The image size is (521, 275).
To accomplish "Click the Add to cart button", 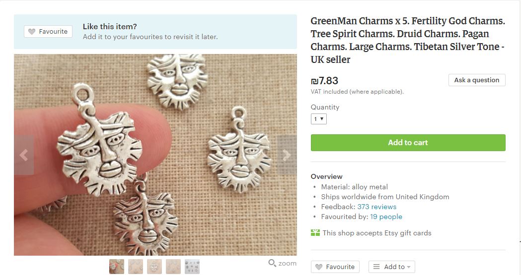I will click(408, 143).
